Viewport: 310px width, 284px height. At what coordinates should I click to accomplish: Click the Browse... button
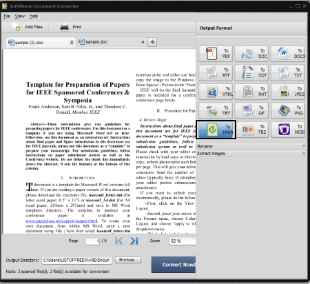pyautogui.click(x=128, y=260)
